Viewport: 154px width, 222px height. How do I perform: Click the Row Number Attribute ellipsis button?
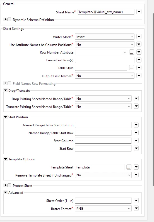[132, 52]
